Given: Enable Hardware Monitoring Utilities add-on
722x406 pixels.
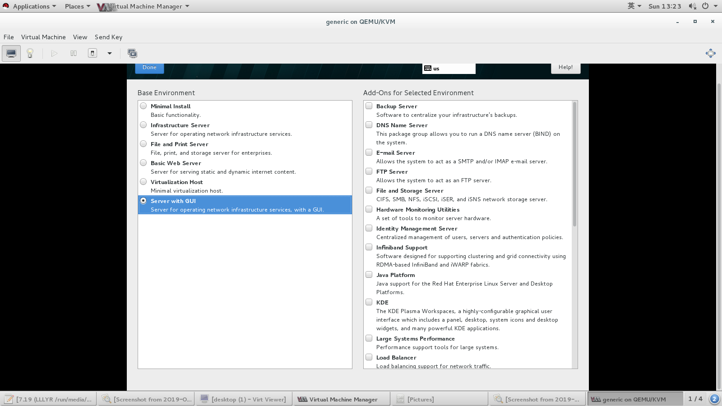Looking at the screenshot, I should click(x=369, y=209).
